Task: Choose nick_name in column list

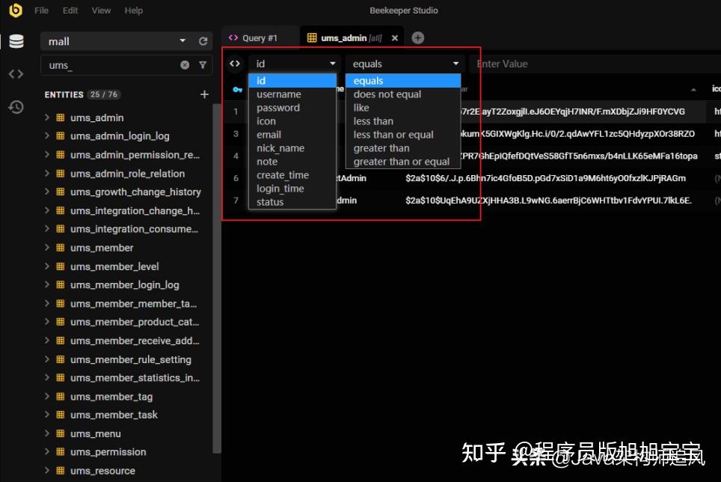Action: coord(292,148)
